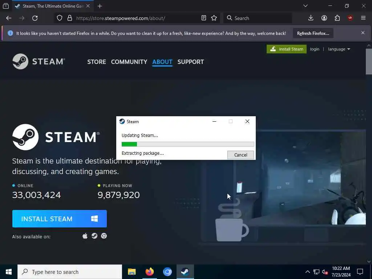Click the page vertical scrollbar thumb
This screenshot has width=372, height=279.
point(369,61)
